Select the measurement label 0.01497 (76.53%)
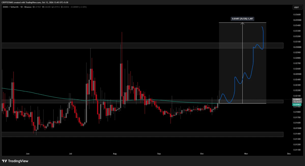The width and height of the screenshot is (305, 166). 242,19
